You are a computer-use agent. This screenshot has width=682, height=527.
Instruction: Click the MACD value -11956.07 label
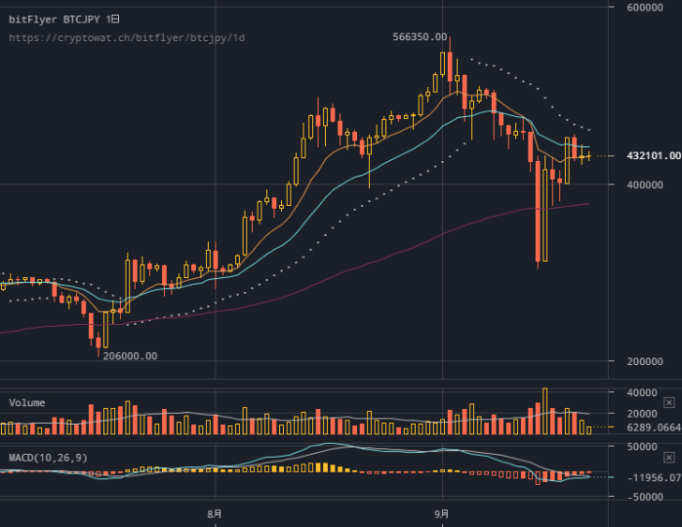pos(652,477)
